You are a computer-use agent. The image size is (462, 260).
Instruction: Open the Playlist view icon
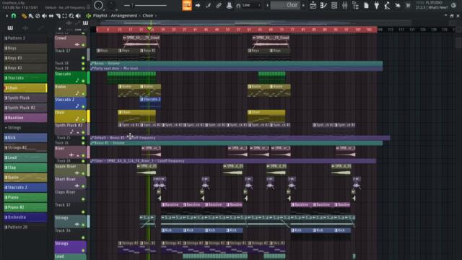point(313,5)
